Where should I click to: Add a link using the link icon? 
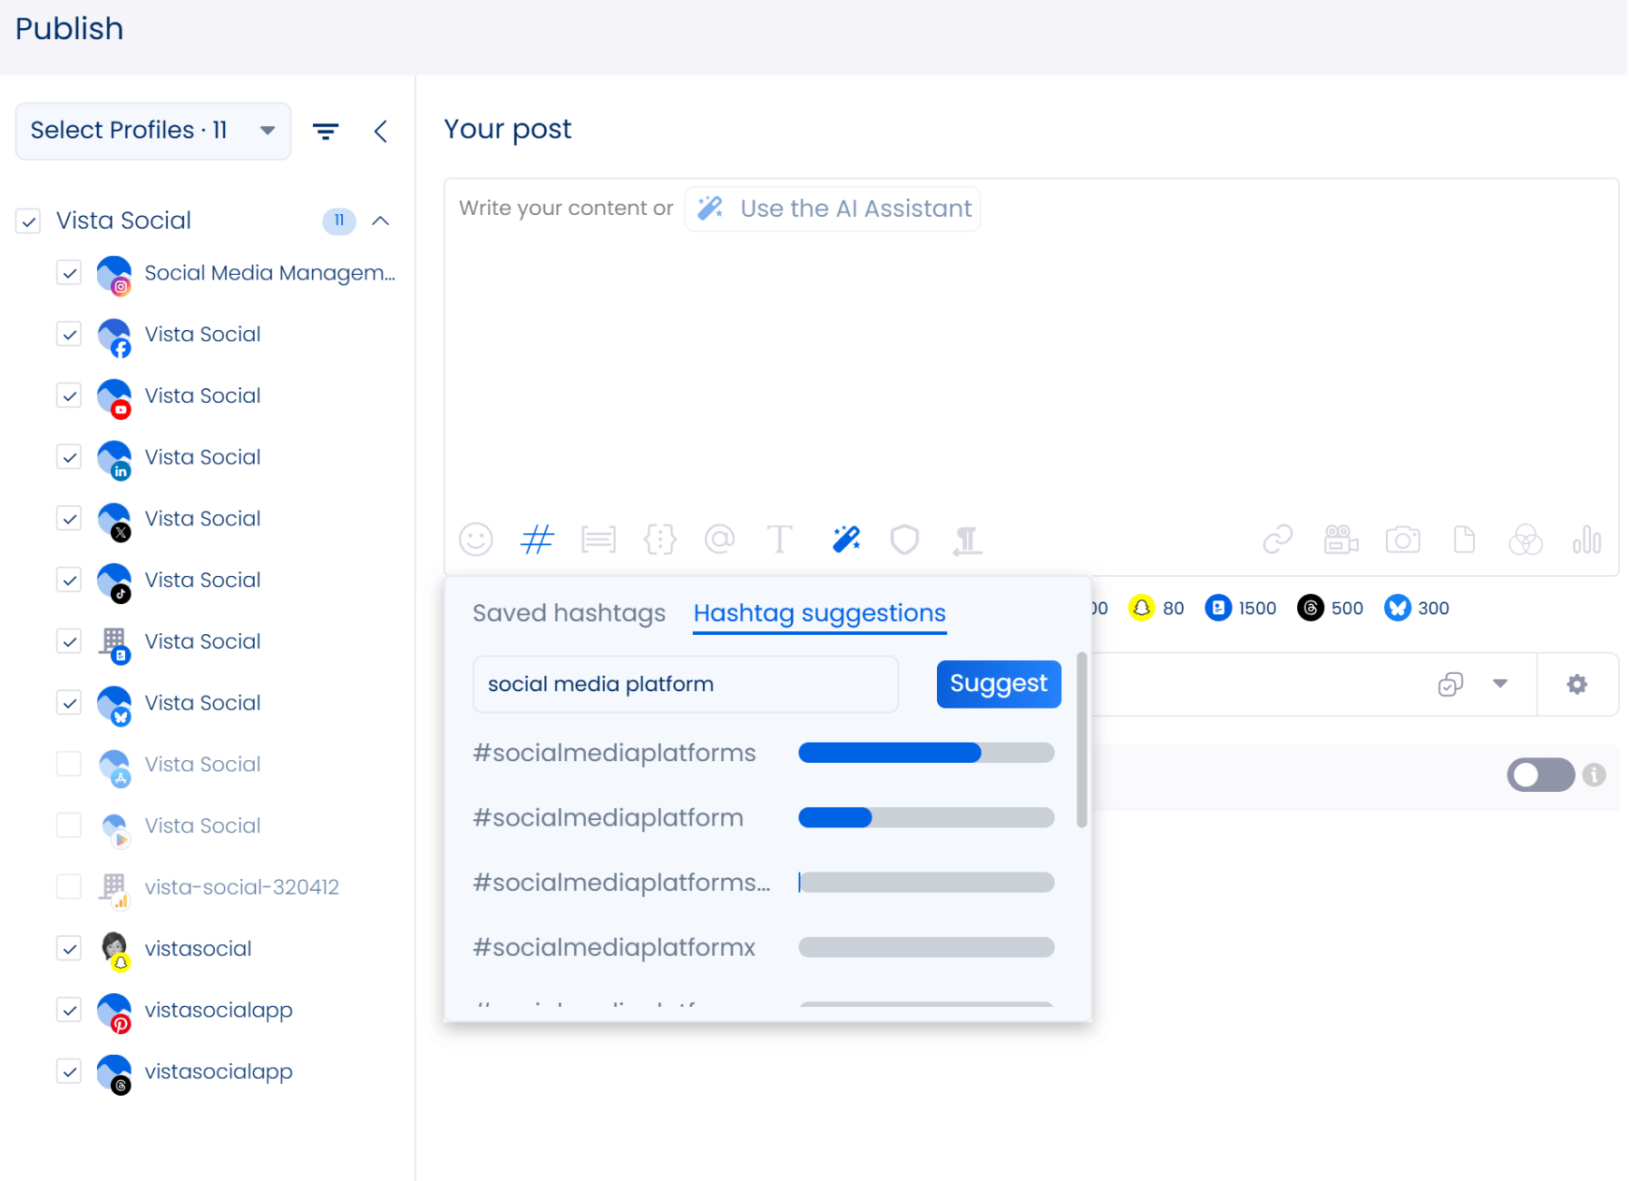[x=1277, y=540]
